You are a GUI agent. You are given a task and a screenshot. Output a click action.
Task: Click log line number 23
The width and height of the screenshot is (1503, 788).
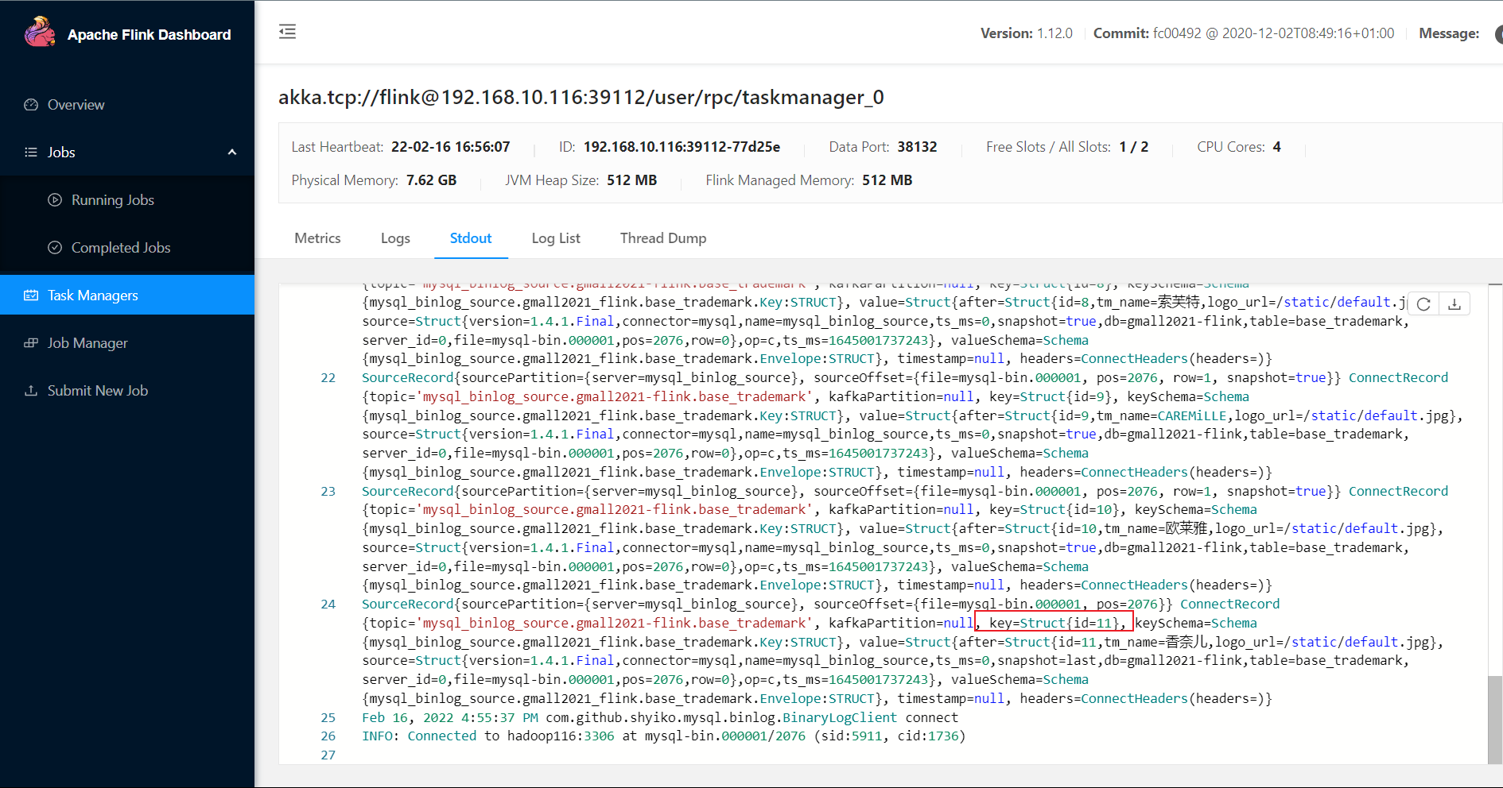click(328, 492)
